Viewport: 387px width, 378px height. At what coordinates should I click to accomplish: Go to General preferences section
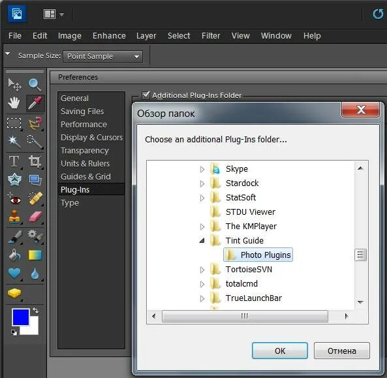pos(74,99)
